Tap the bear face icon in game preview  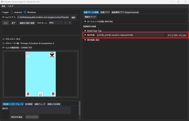[x=28, y=54]
